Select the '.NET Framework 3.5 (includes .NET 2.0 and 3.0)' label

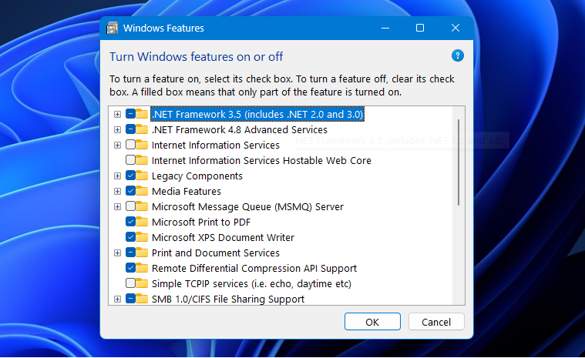click(257, 114)
